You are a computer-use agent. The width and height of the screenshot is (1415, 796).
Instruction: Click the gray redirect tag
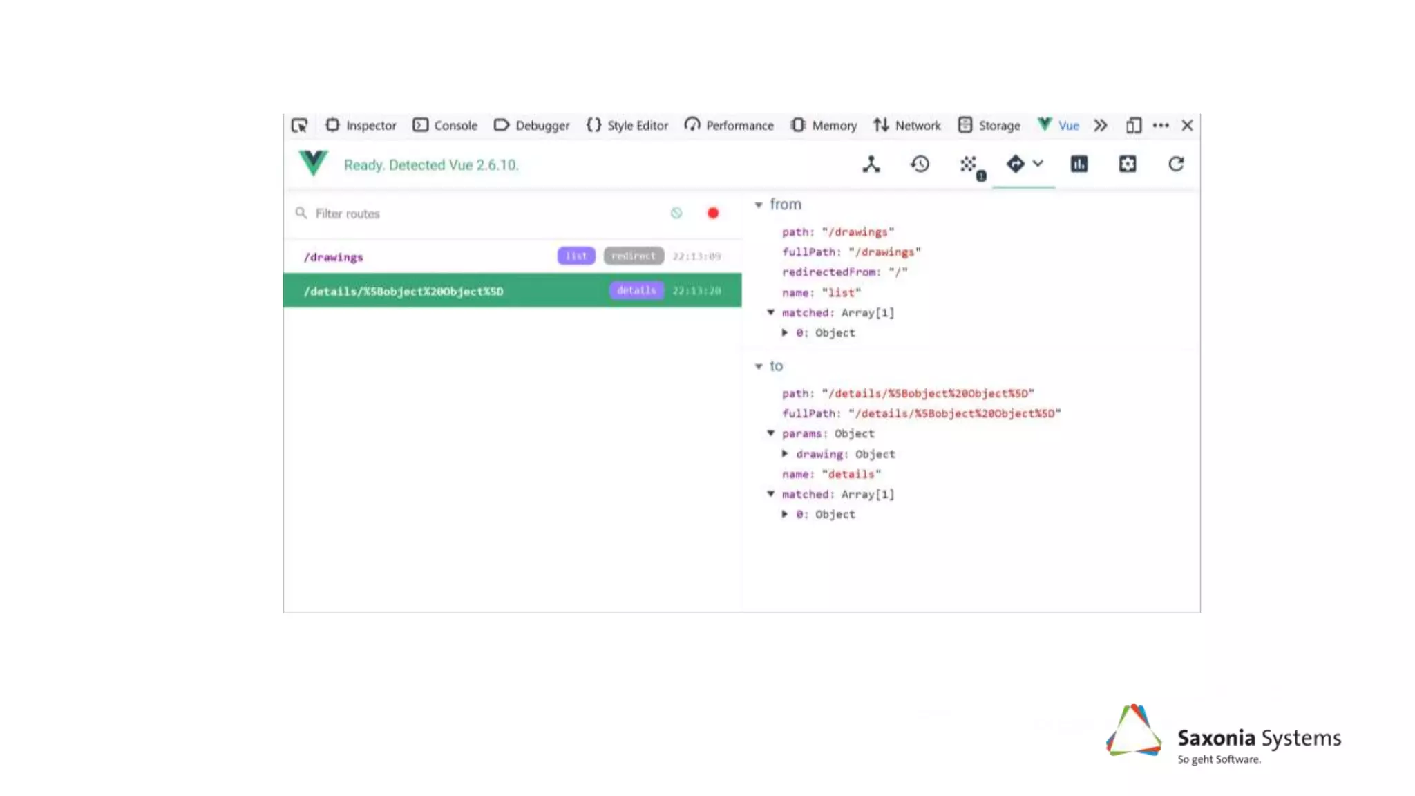click(634, 256)
